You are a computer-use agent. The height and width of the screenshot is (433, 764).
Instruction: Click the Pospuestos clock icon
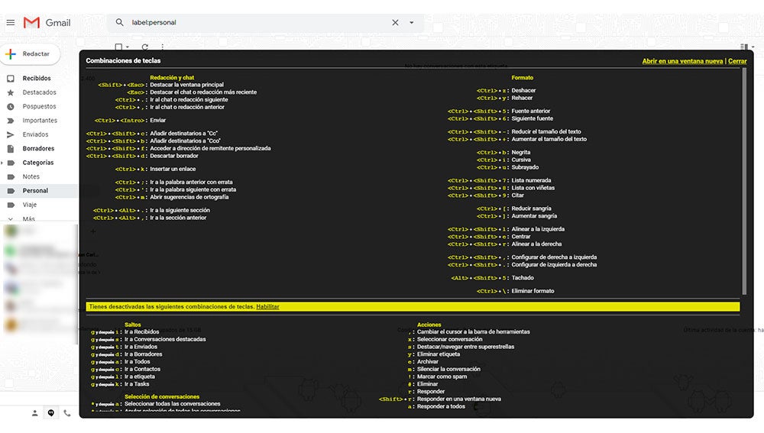point(11,106)
